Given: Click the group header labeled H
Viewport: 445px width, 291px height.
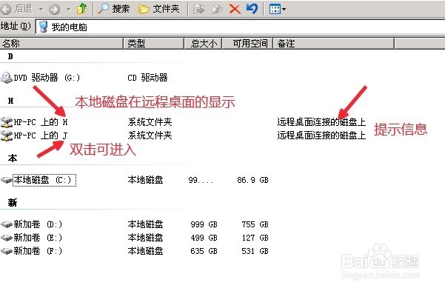Looking at the screenshot, I should [11, 101].
